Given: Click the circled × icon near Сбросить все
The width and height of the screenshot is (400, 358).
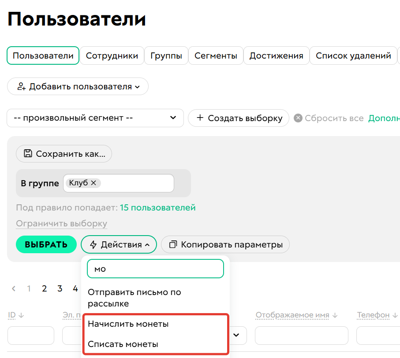Looking at the screenshot, I should pos(298,118).
